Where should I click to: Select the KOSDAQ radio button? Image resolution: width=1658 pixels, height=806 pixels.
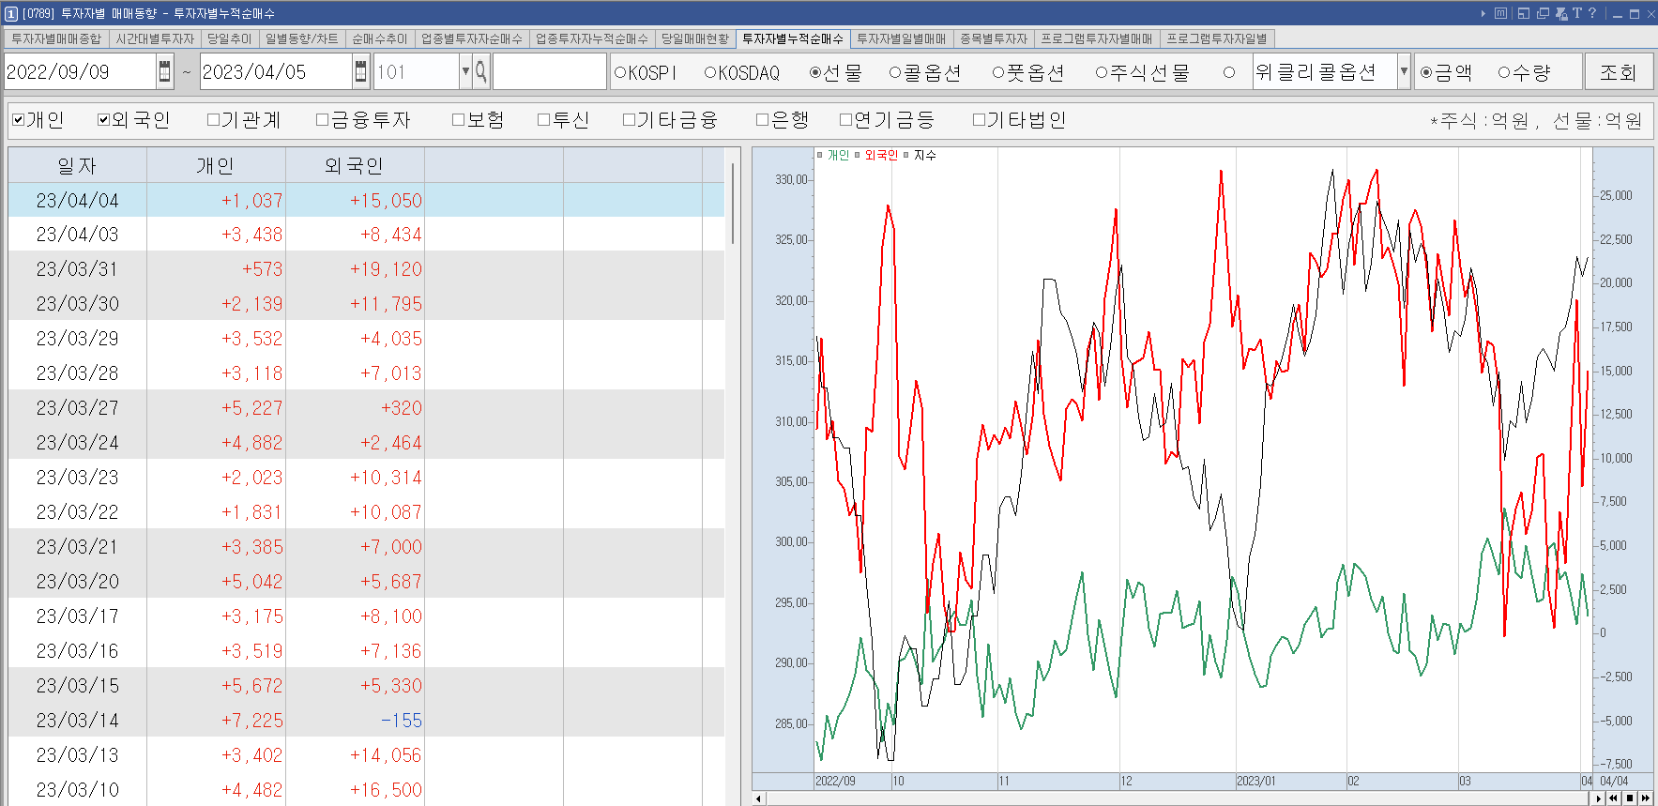click(x=710, y=72)
